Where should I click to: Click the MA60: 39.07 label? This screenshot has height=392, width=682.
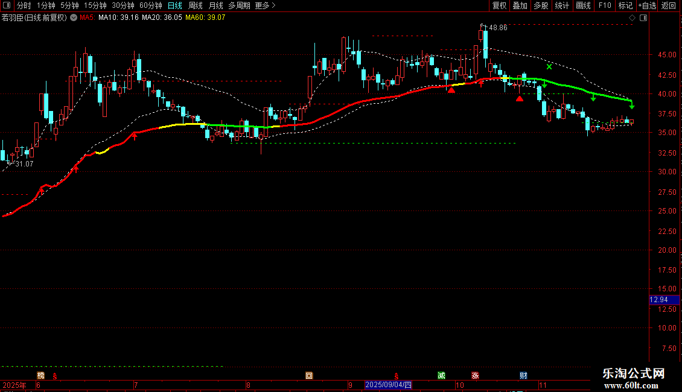tap(205, 18)
